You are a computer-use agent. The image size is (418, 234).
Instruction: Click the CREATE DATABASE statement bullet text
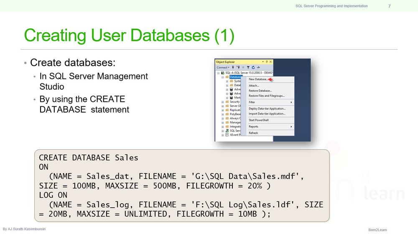tap(84, 104)
